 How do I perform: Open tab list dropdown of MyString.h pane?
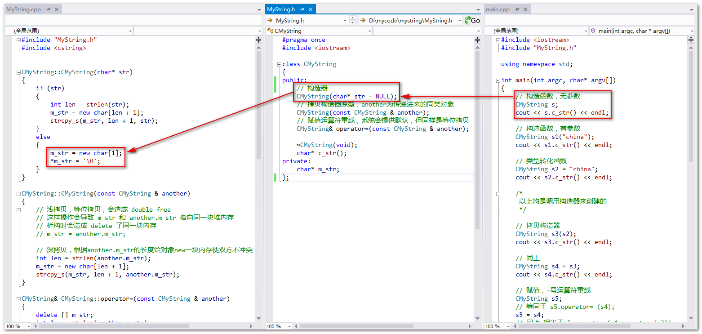[x=478, y=9]
